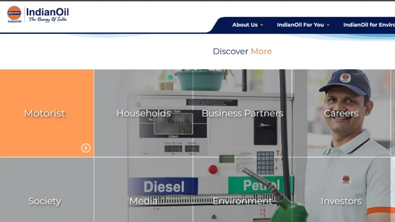Open the Environment tile
Viewport: 395px width, 222px height.
click(242, 201)
